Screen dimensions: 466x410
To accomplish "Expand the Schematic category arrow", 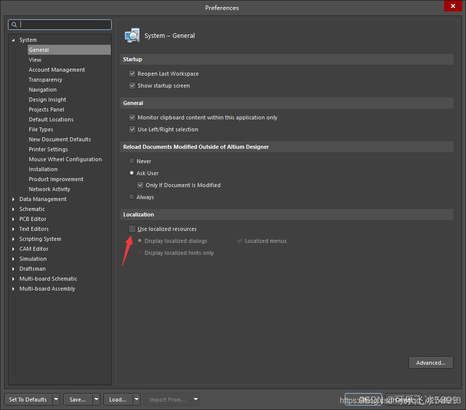I will point(14,209).
